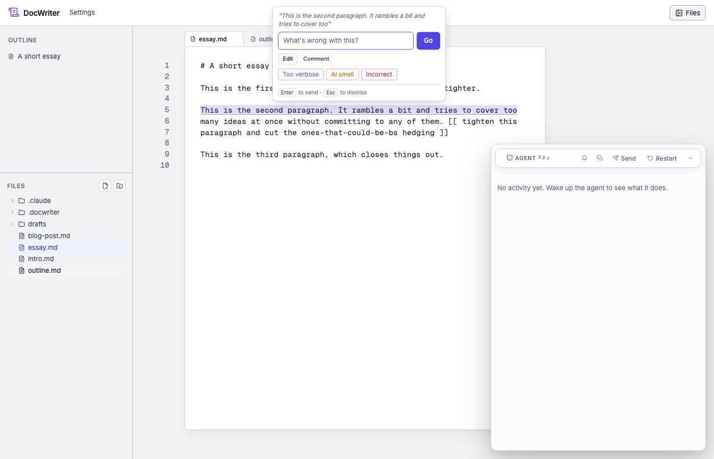Image resolution: width=714 pixels, height=459 pixels.
Task: Restart the agent
Action: click(662, 158)
